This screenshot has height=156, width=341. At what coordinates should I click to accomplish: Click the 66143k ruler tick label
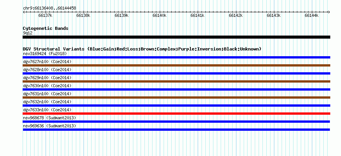click(274, 15)
